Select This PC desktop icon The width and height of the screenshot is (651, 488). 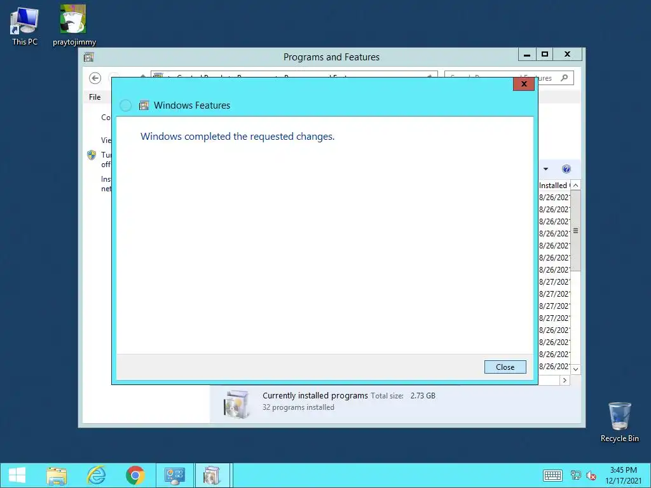24,26
